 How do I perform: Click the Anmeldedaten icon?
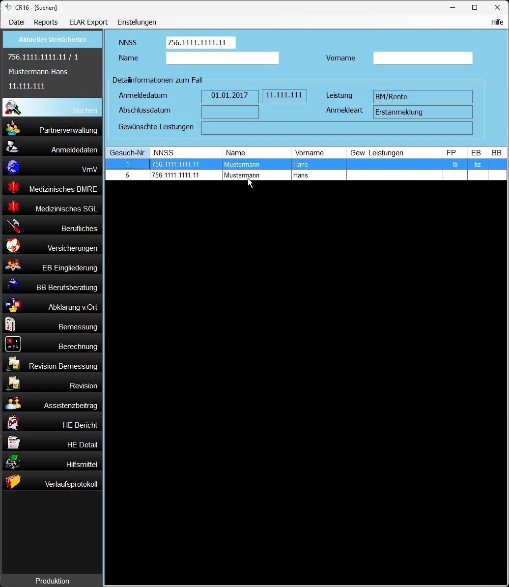(x=13, y=147)
